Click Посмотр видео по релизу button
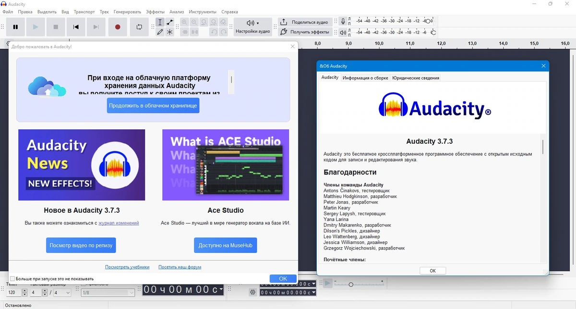This screenshot has height=309, width=576. click(x=81, y=245)
